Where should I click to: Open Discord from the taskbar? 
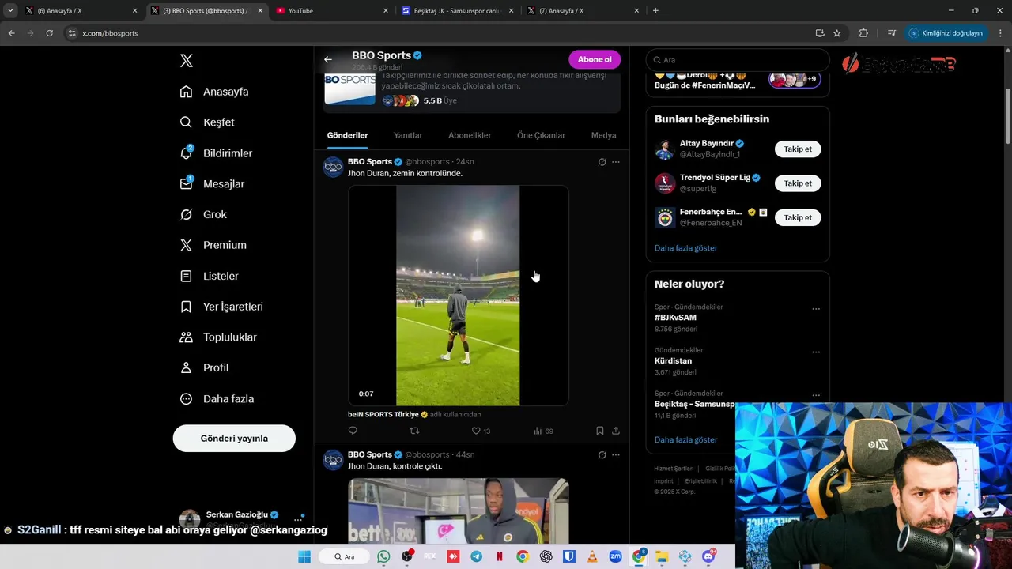point(708,556)
